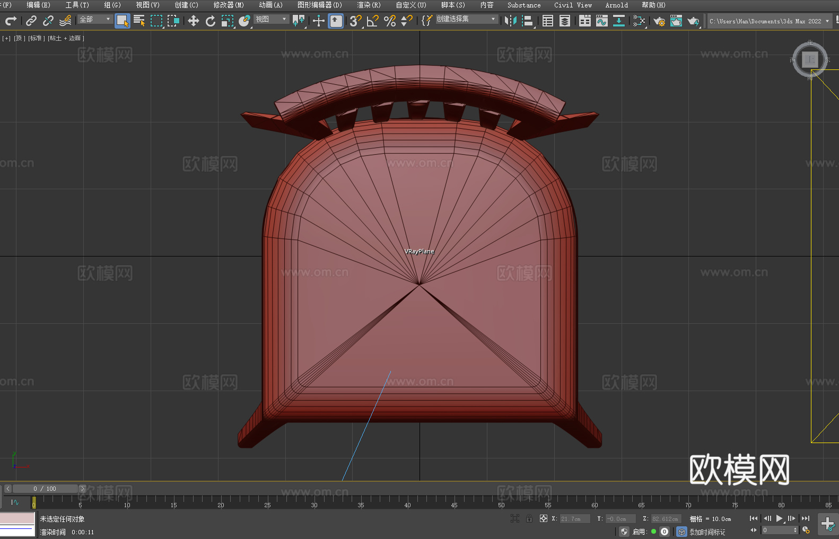Open the mini curve editor icon
Viewport: 839px width, 539px height.
point(15,502)
